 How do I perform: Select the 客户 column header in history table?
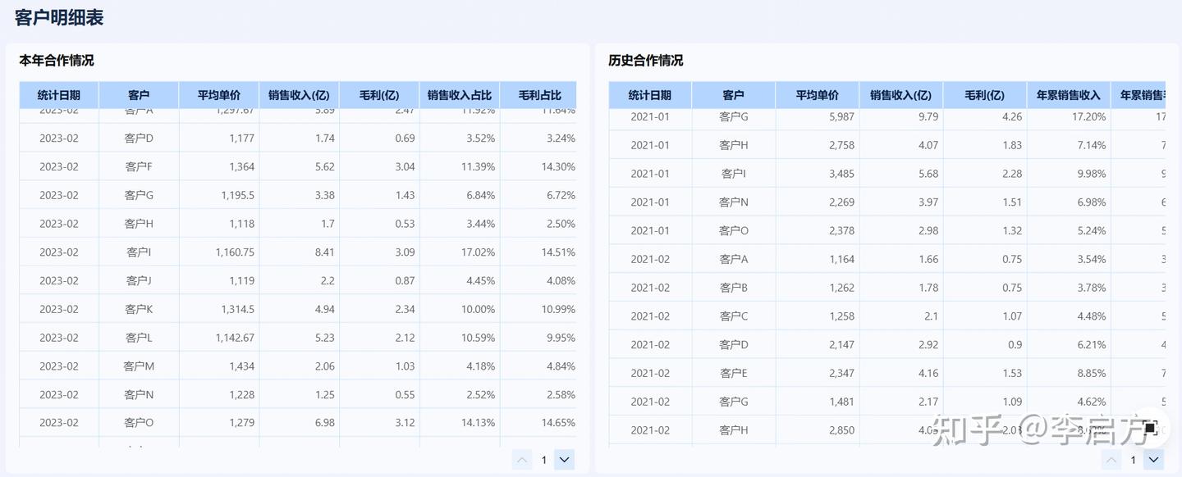click(733, 94)
